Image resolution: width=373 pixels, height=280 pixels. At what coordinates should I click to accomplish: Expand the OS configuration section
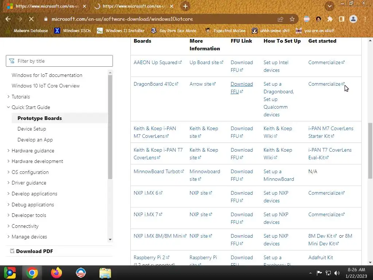[x=28, y=172]
